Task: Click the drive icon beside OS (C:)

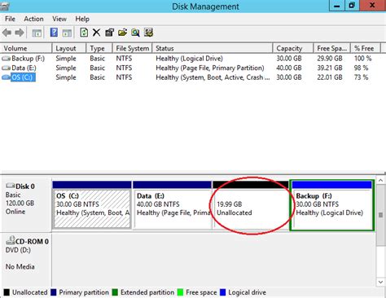Action: 6,77
